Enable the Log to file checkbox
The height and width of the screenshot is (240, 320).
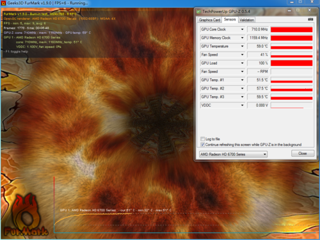(202, 139)
